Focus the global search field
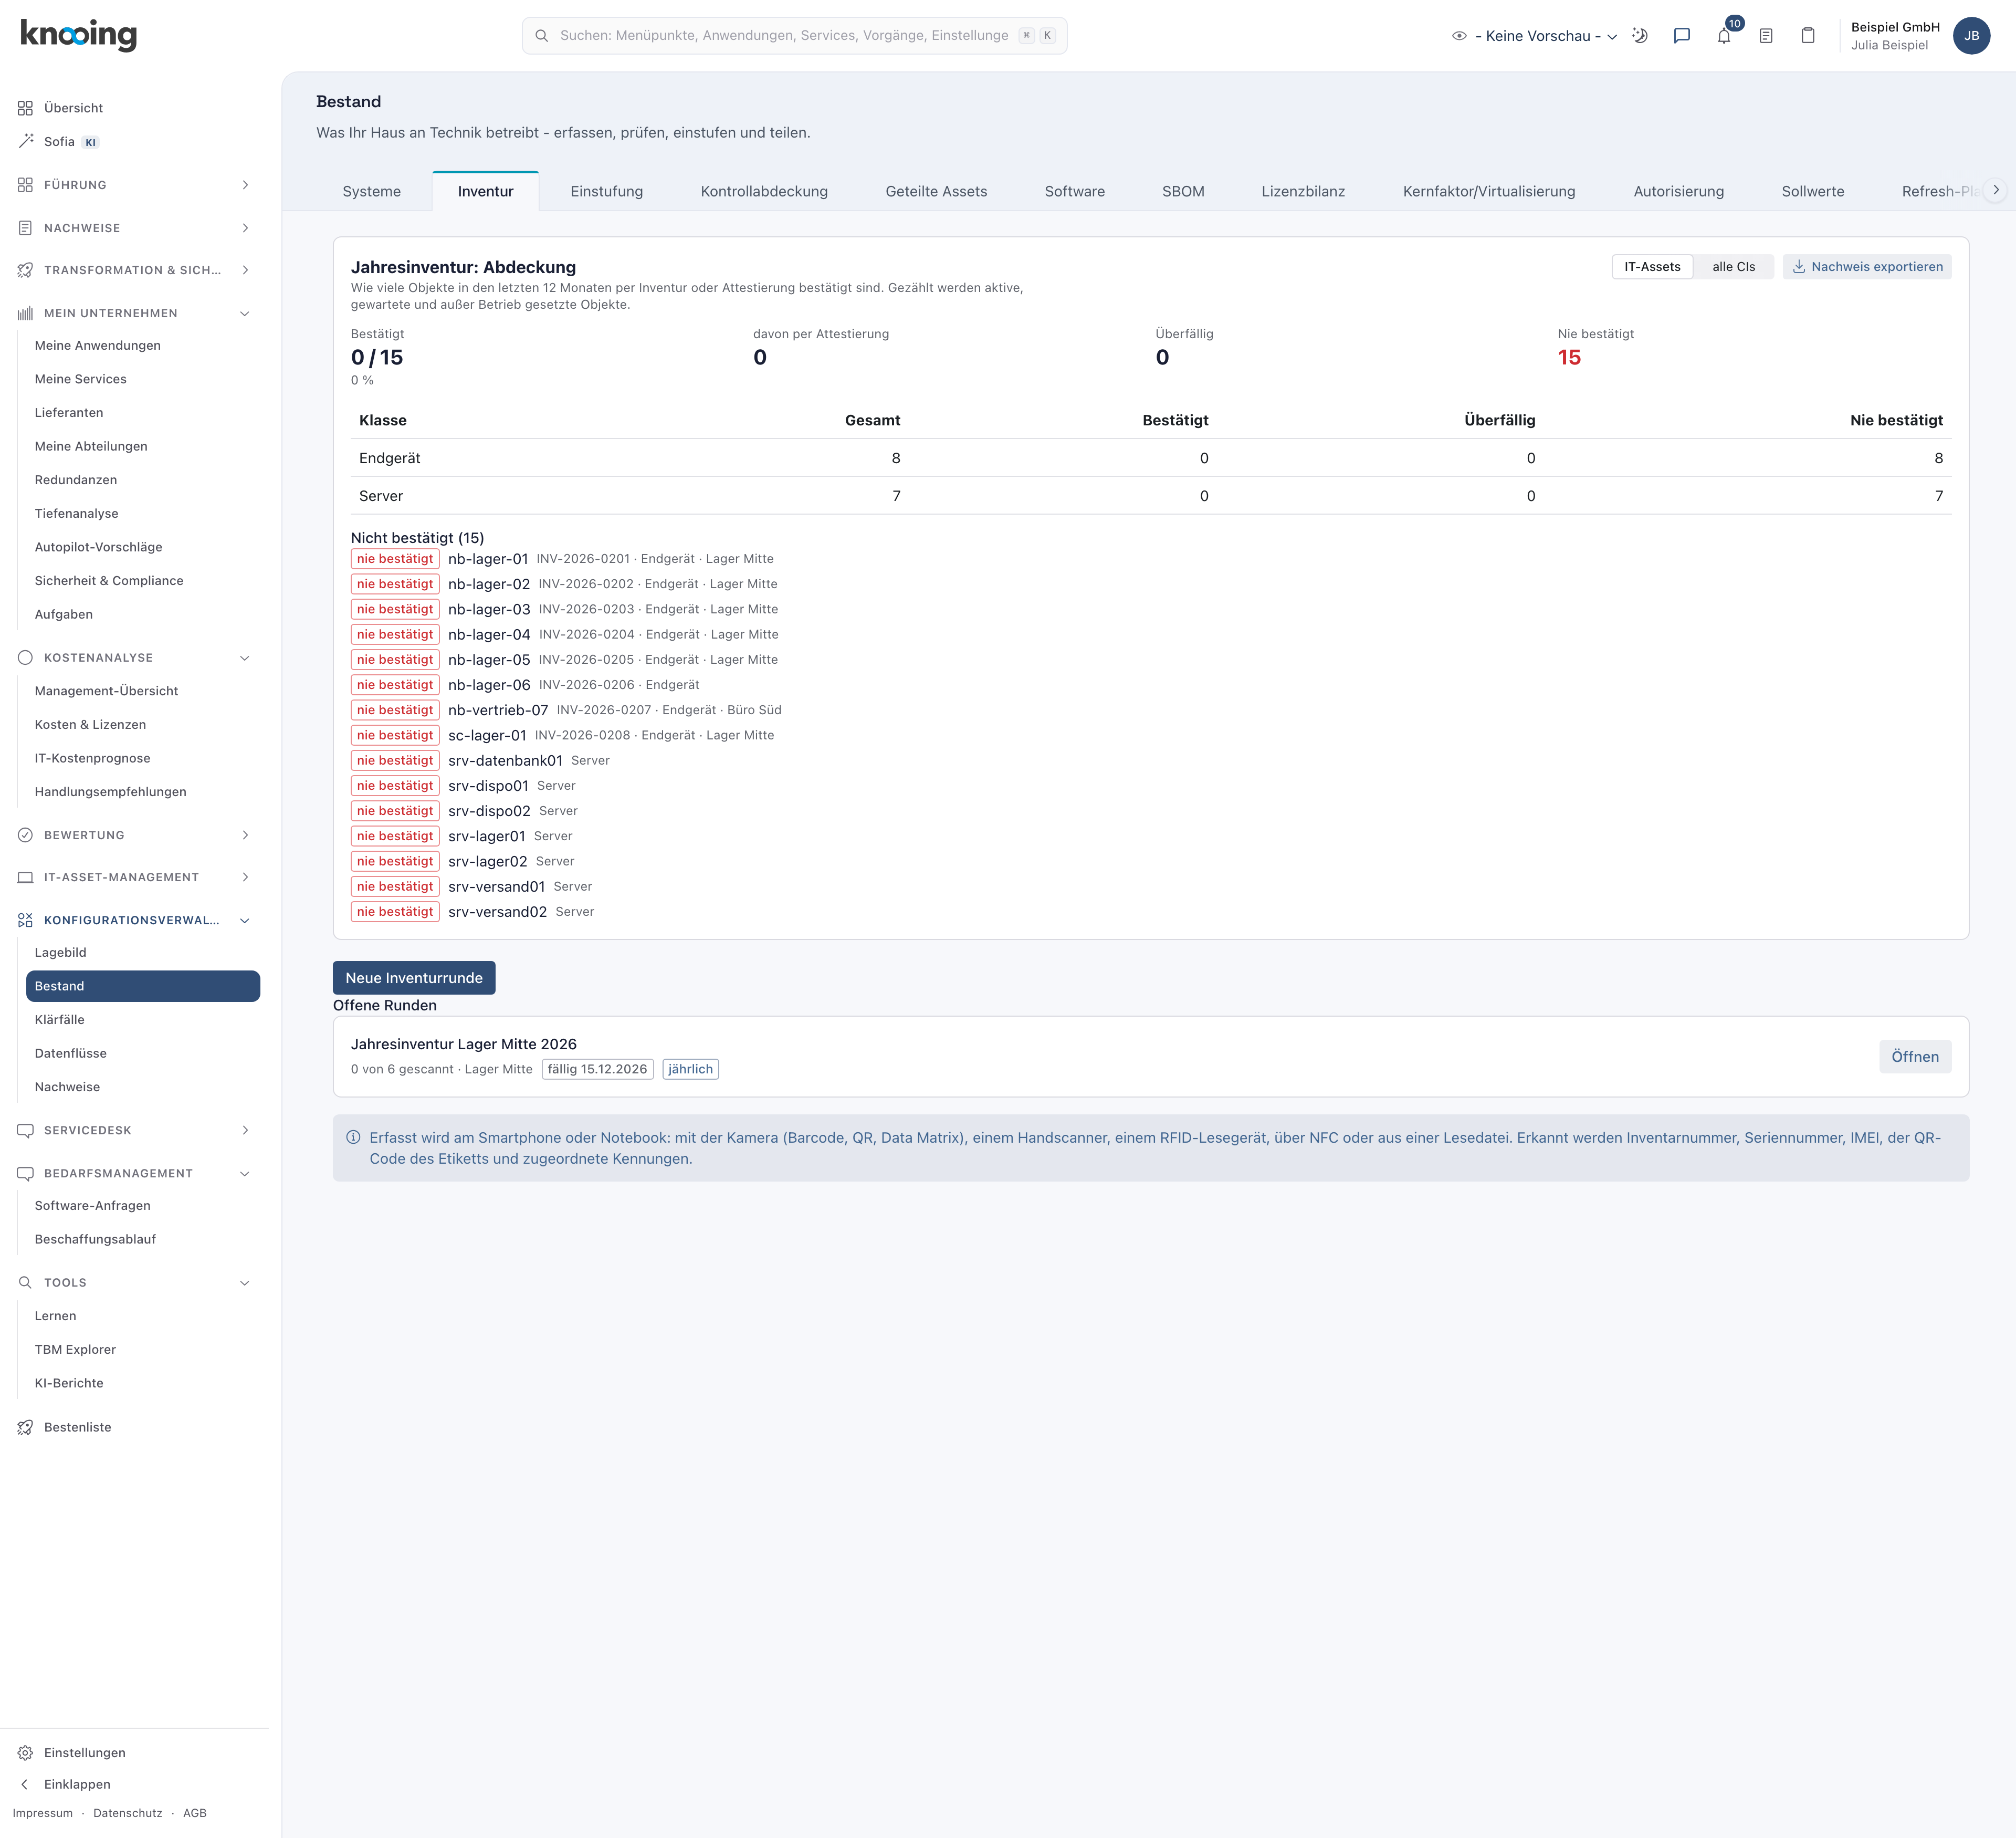This screenshot has width=2016, height=1838. click(794, 36)
